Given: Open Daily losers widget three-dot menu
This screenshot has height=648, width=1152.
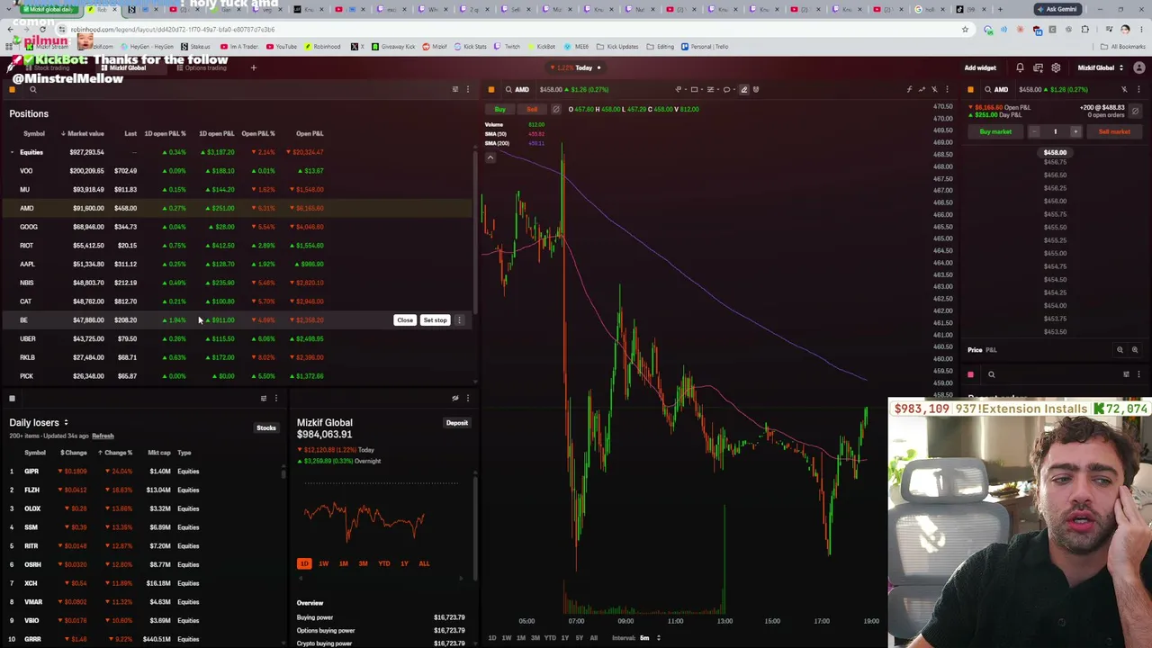Looking at the screenshot, I should coord(276,398).
